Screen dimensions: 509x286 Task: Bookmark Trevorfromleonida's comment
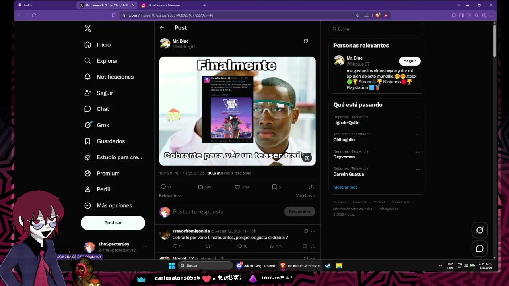coord(305,246)
